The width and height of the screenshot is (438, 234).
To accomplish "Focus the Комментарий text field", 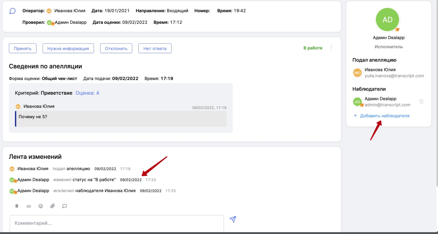I will point(117,223).
